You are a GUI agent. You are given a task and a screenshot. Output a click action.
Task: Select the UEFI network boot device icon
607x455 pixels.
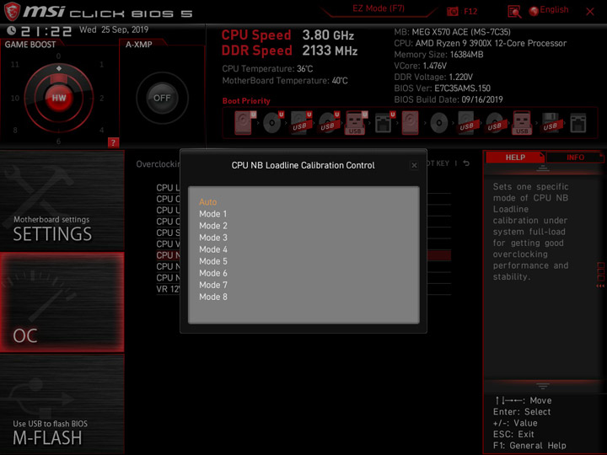[x=384, y=123]
